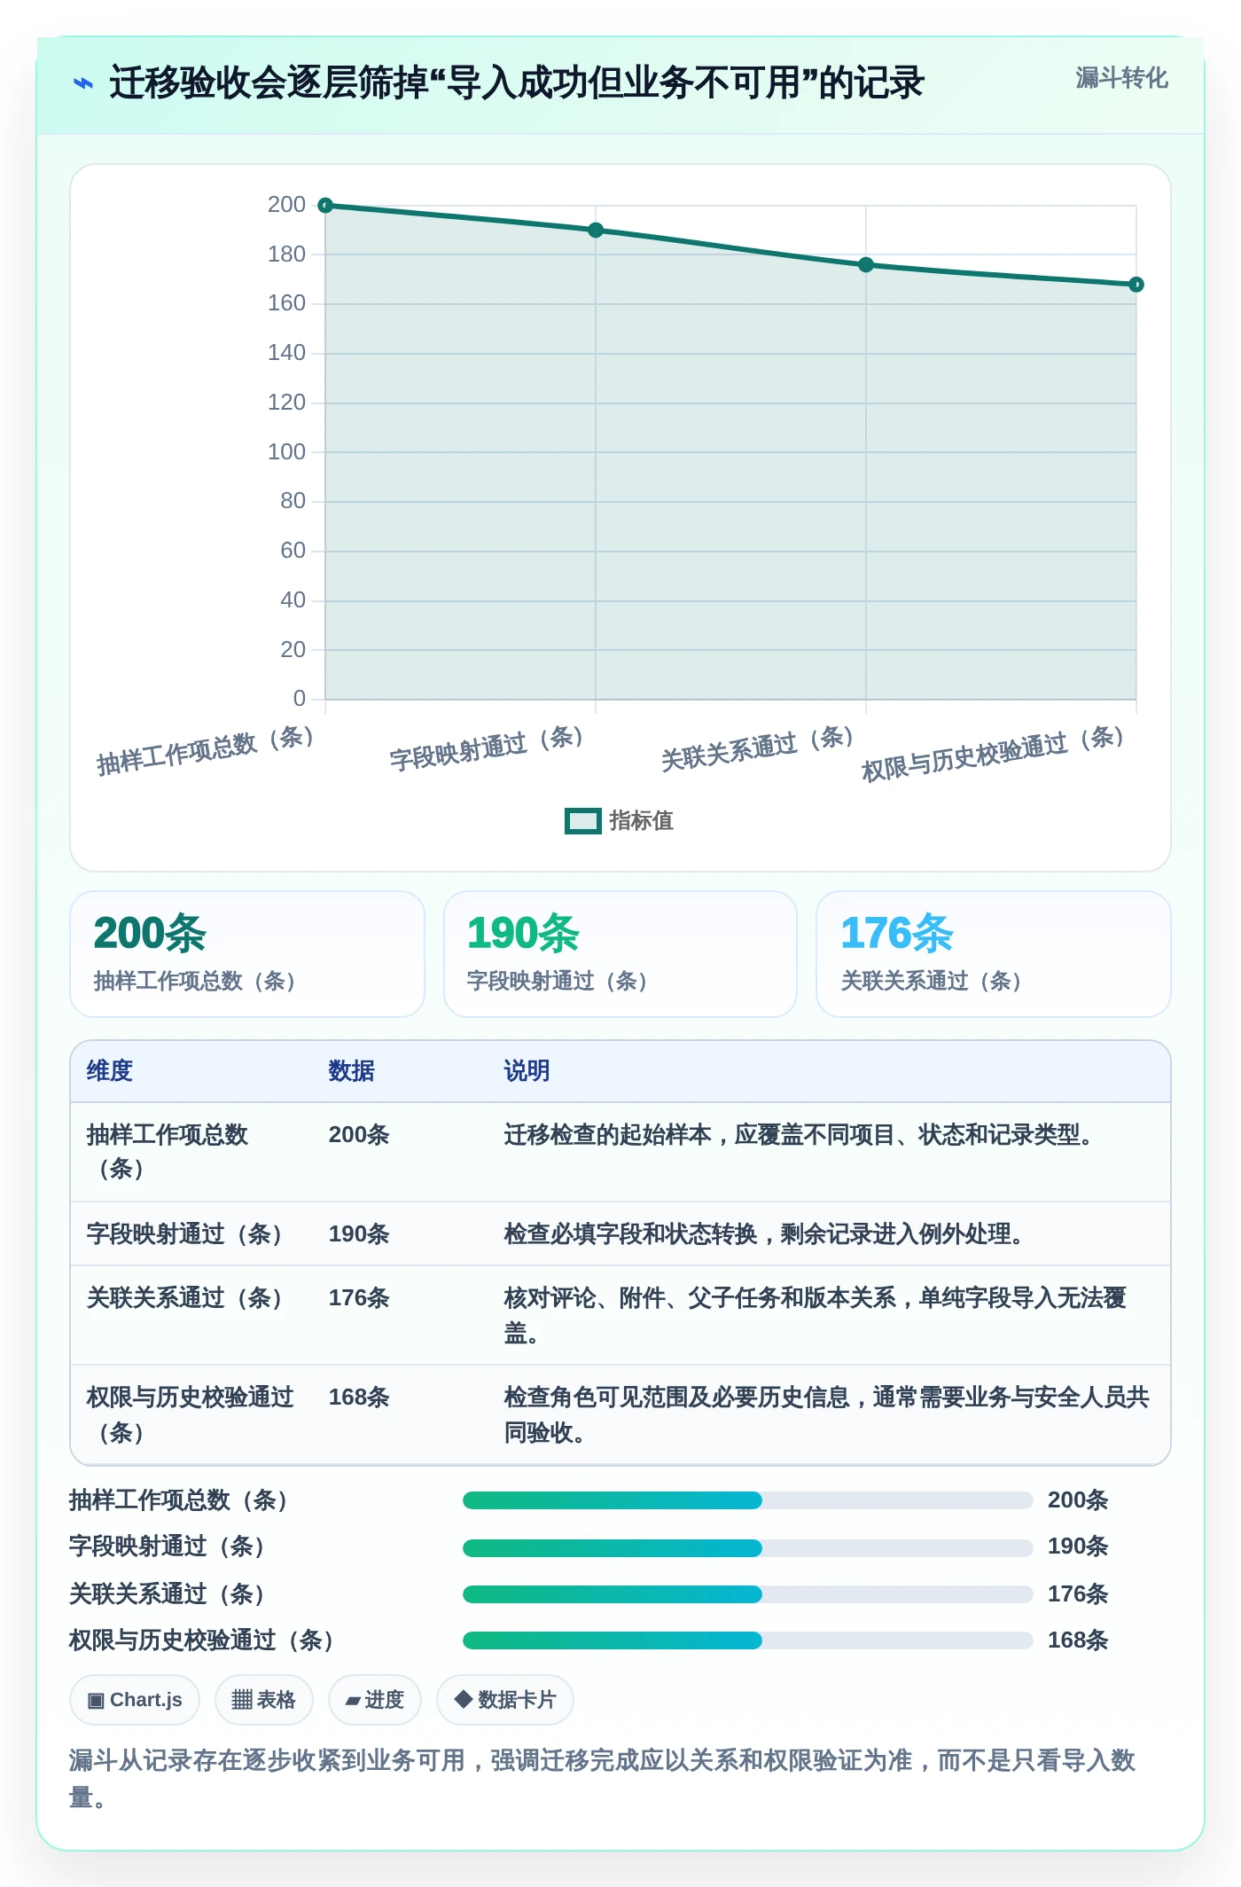Click the diamond icon in 数据卡片 chip

(x=463, y=1699)
